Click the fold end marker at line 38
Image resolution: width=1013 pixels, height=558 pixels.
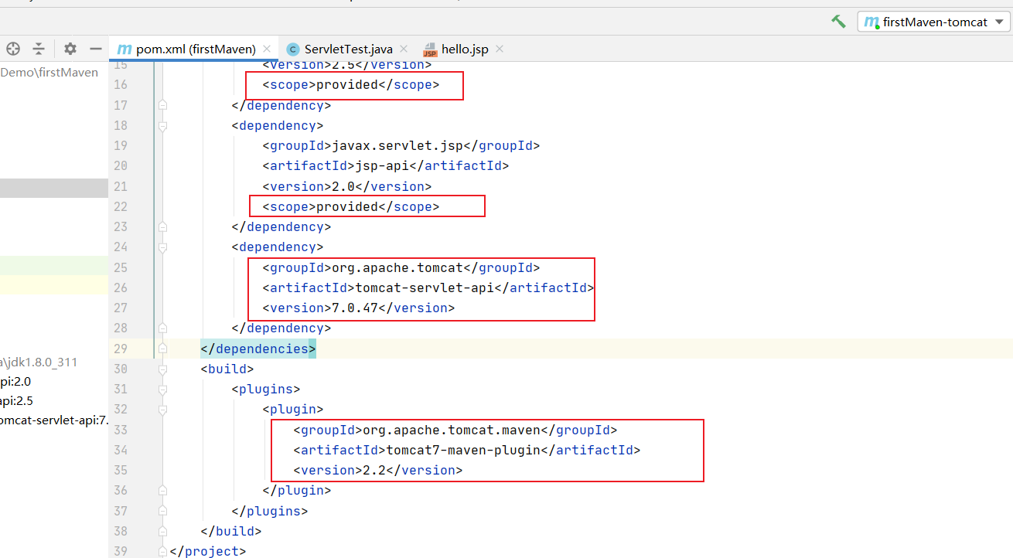coord(162,531)
